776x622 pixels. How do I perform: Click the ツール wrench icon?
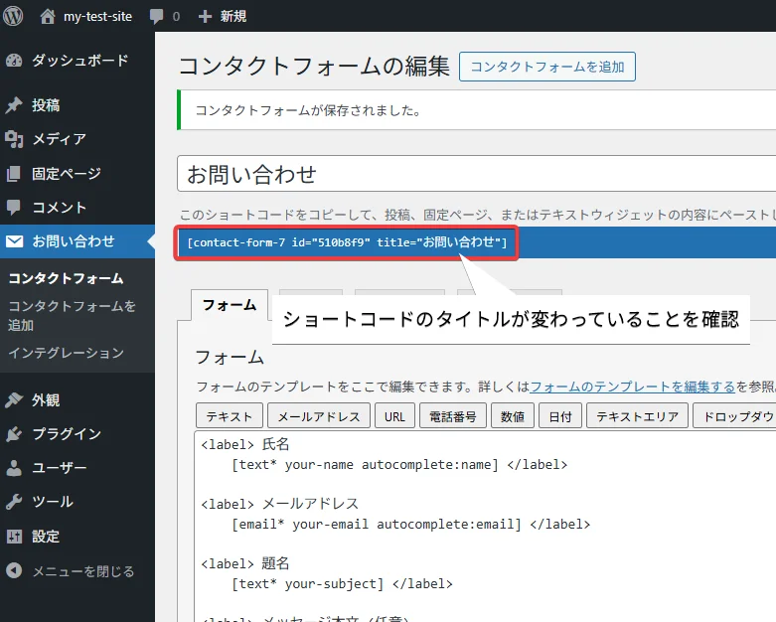pyautogui.click(x=14, y=502)
